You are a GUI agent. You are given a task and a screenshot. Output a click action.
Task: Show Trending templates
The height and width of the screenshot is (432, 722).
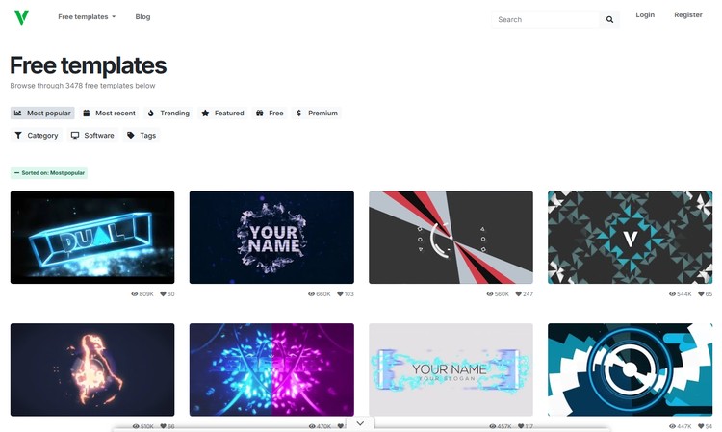click(x=168, y=114)
